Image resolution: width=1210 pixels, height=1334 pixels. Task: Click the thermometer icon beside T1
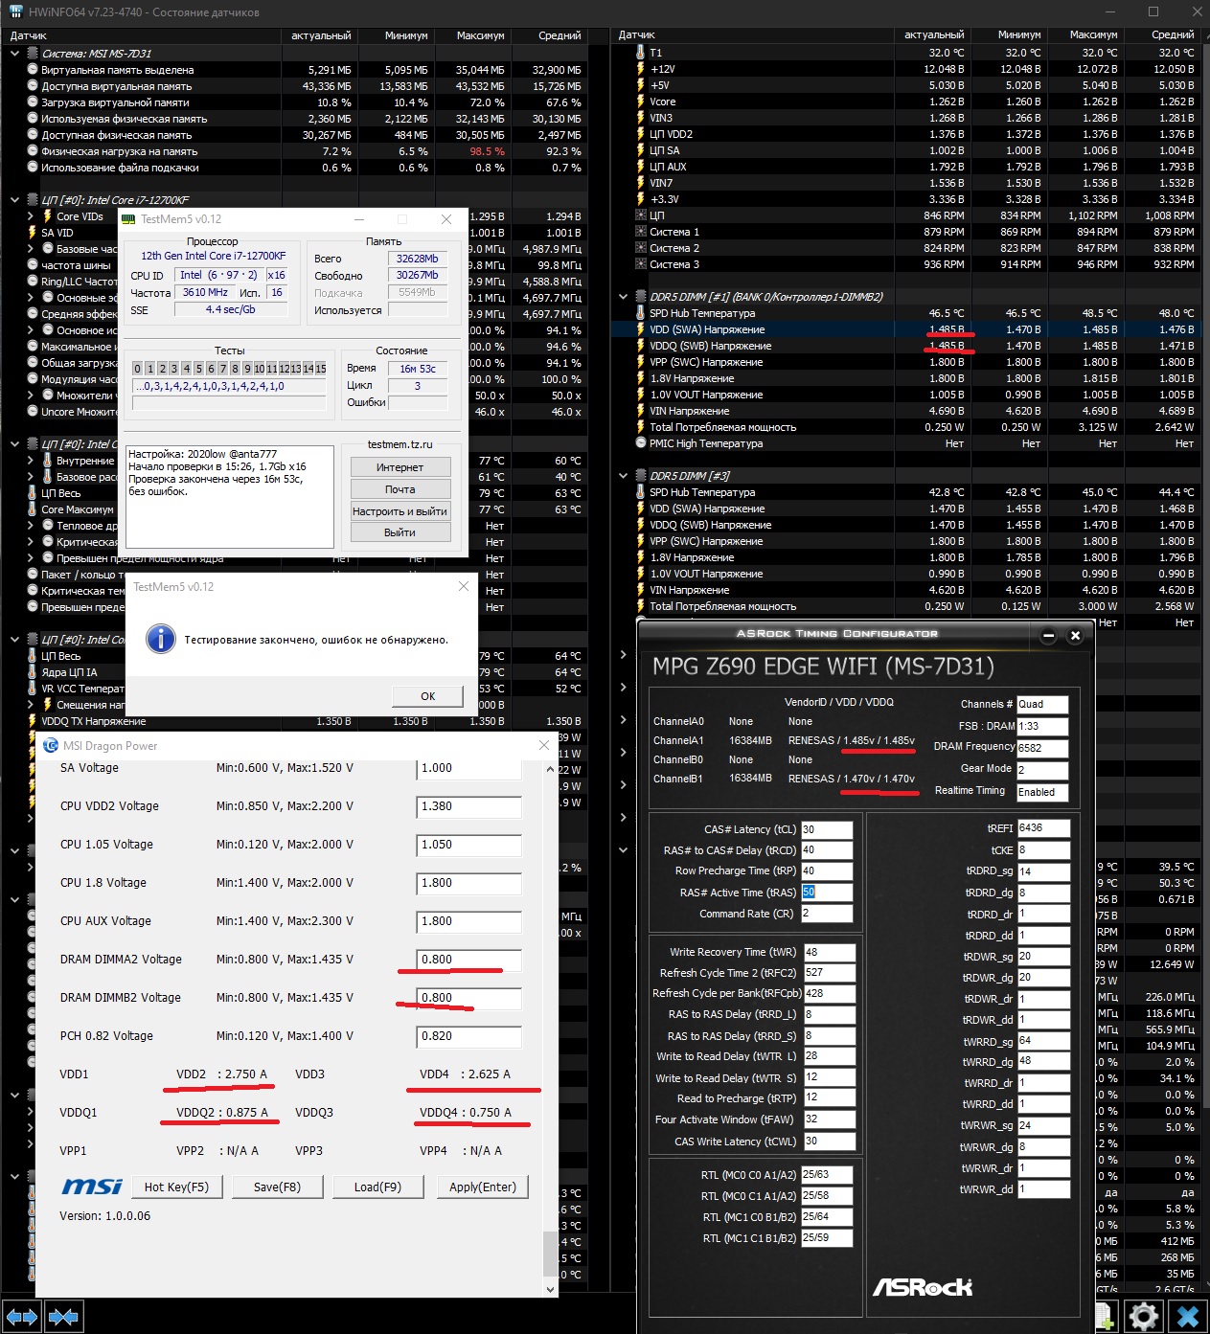tap(641, 53)
